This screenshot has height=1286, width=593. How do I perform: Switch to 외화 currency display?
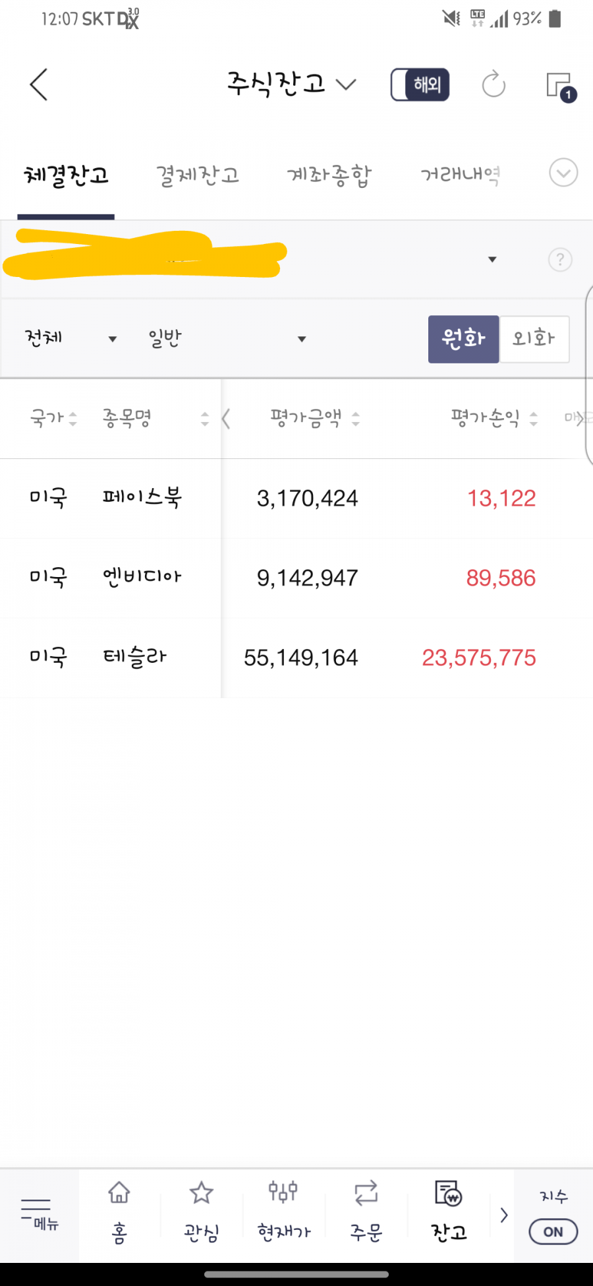click(x=534, y=339)
